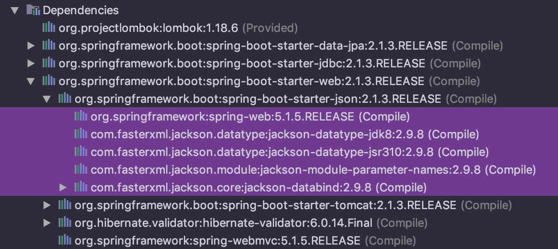The image size is (558, 249).
Task: Click the spring-boot-starter-data-jpa library icon
Action: click(49, 46)
